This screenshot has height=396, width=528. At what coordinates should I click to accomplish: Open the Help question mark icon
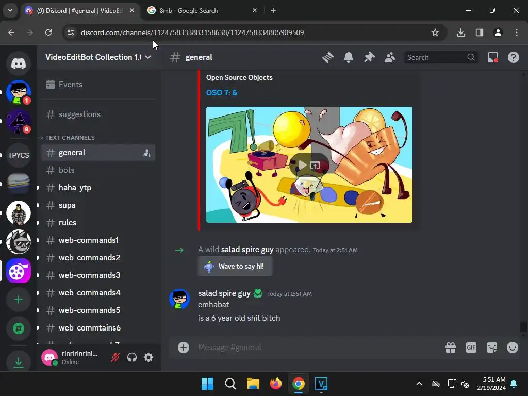pyautogui.click(x=514, y=57)
